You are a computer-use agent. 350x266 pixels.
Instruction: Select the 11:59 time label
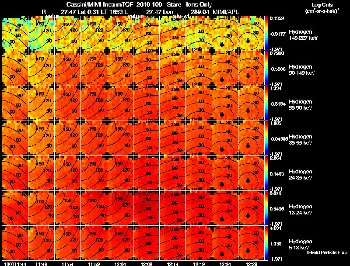94,264
